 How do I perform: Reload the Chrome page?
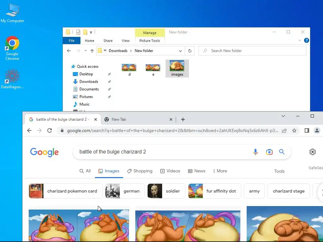pos(50,130)
